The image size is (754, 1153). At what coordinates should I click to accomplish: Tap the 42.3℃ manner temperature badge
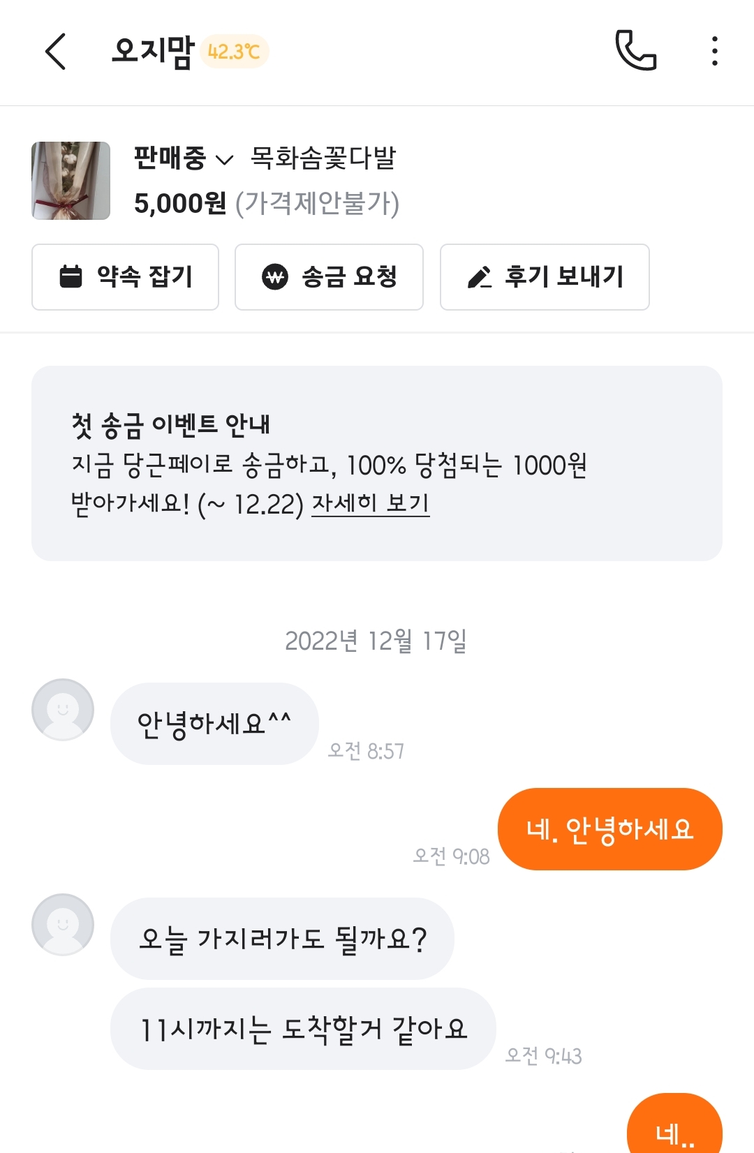tap(234, 52)
